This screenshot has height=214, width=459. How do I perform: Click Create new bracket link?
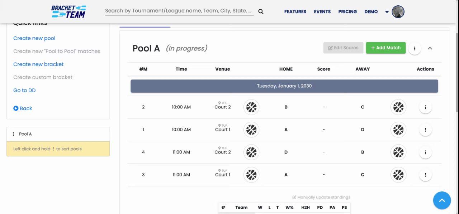(x=38, y=64)
